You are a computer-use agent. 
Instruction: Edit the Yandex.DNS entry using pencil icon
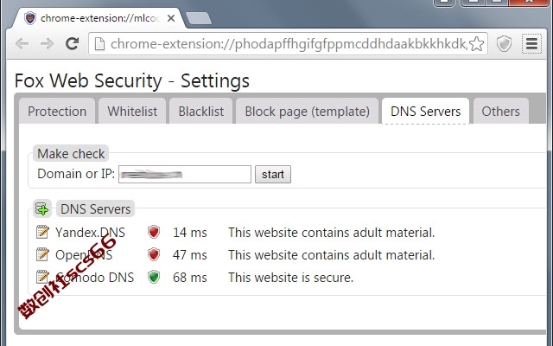tap(42, 232)
